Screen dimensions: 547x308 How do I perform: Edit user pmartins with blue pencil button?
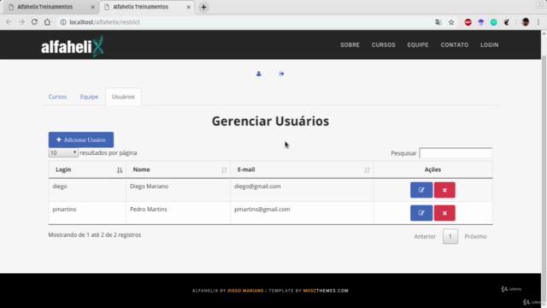[421, 213]
